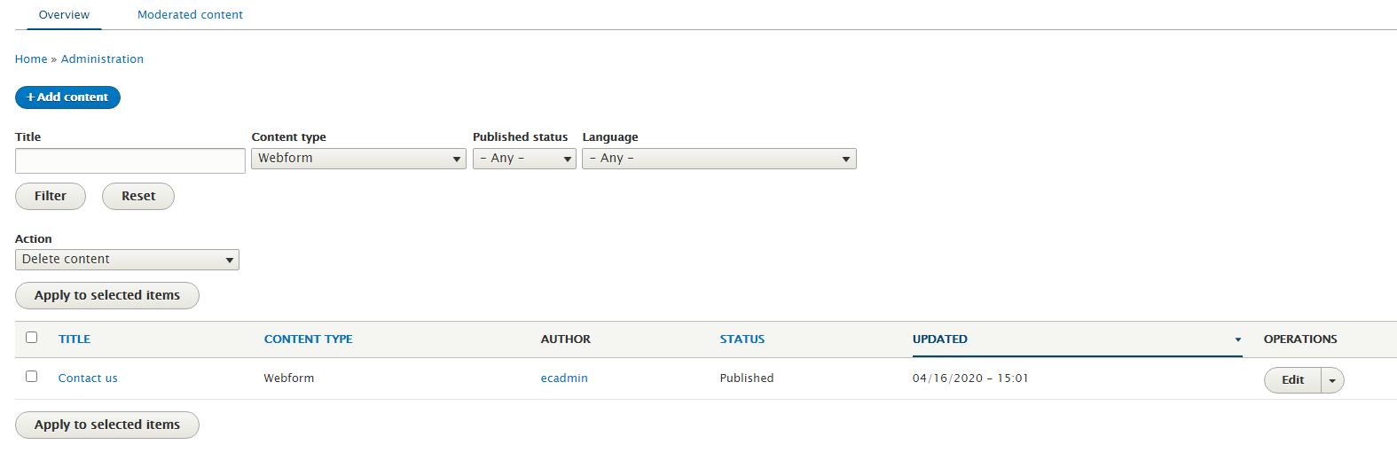The height and width of the screenshot is (468, 1397).
Task: Open the ecadmin author link
Action: tap(564, 378)
